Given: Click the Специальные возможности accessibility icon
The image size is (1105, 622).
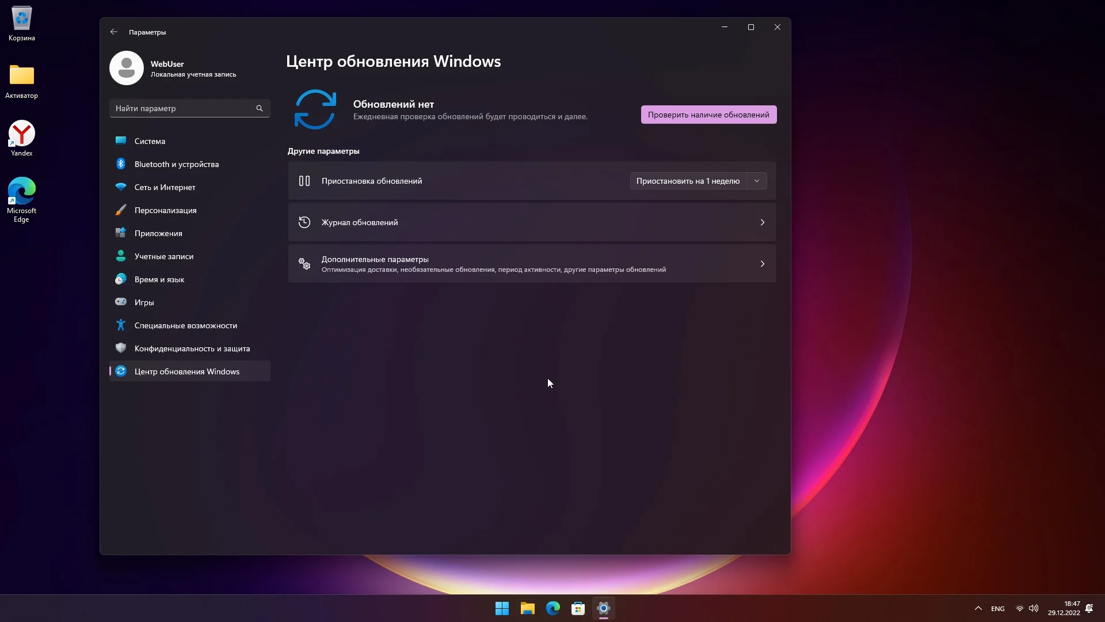Looking at the screenshot, I should click(121, 325).
